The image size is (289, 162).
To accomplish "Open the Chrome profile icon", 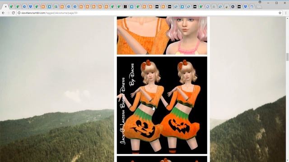I will click(260, 2).
